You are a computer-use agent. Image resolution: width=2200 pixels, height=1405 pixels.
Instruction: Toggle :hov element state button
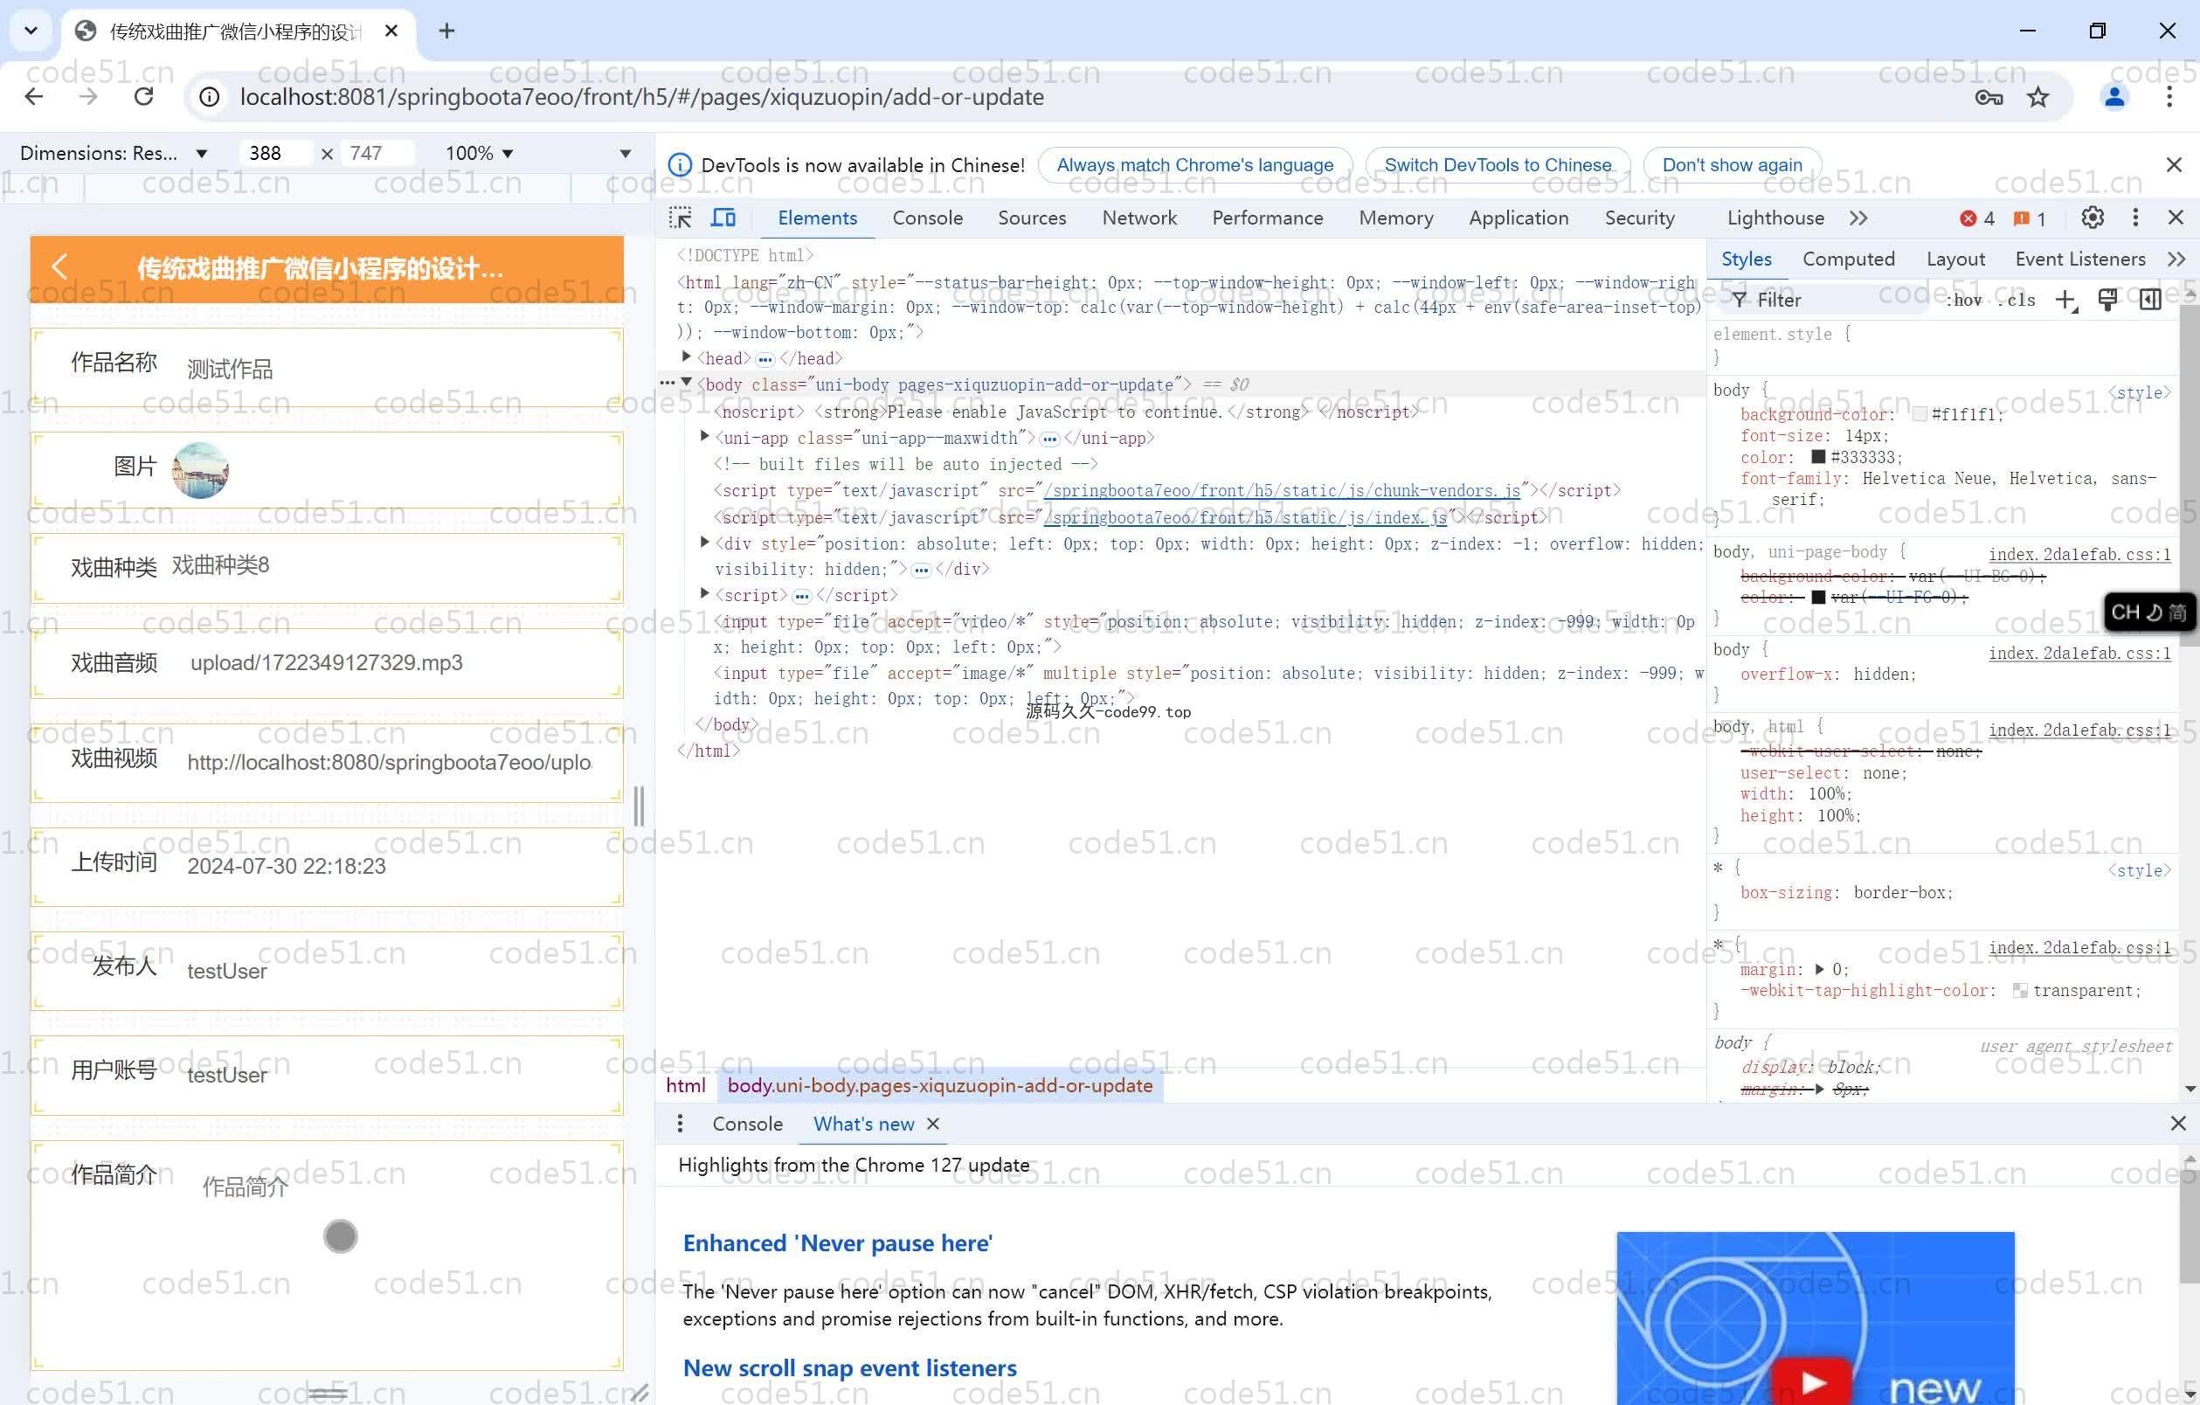click(1964, 300)
